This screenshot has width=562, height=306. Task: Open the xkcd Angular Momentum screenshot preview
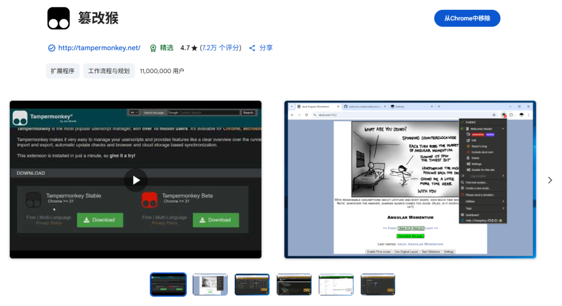pyautogui.click(x=410, y=179)
